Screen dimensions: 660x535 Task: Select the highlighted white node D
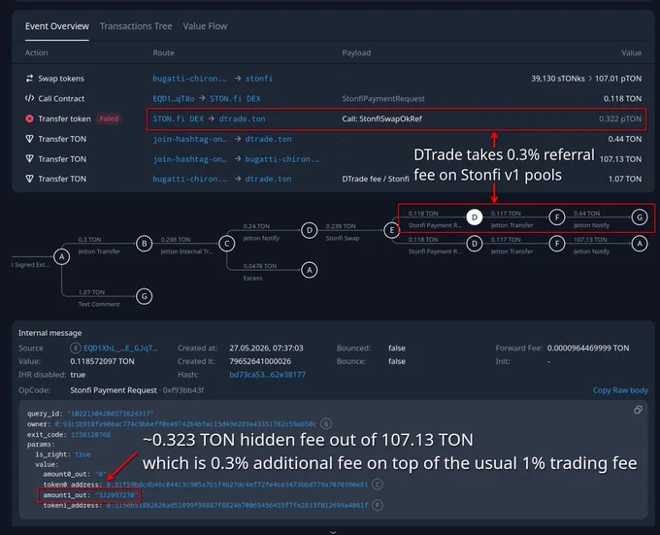[x=475, y=217]
